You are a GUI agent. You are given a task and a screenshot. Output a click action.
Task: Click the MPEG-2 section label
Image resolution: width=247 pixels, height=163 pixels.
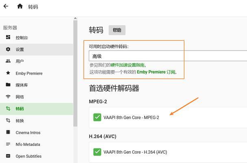(x=98, y=101)
